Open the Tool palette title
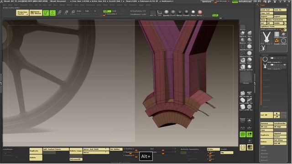The image size is (292, 164). pos(262,5)
